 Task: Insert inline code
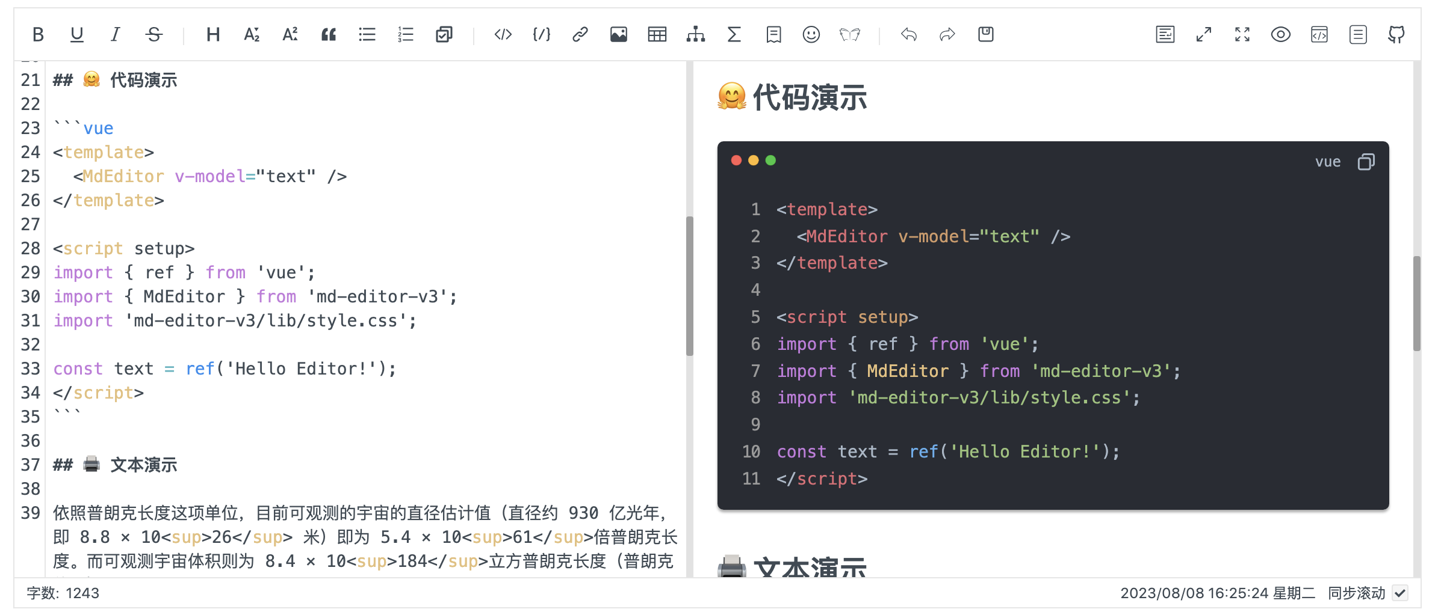pos(503,34)
